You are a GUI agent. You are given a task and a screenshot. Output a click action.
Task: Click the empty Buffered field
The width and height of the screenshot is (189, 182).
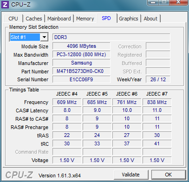click(x=158, y=63)
